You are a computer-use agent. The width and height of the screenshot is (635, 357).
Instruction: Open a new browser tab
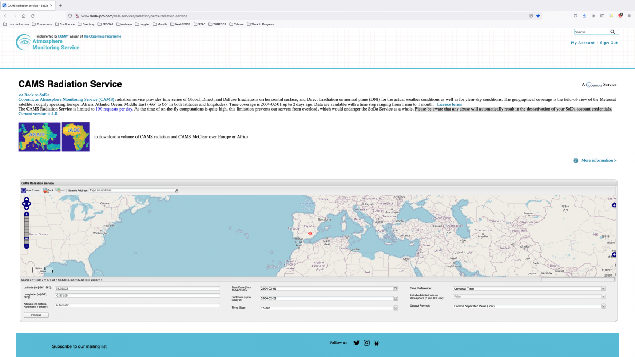point(60,5)
